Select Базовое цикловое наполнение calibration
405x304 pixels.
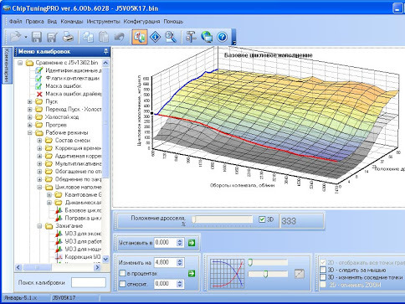coord(83,210)
